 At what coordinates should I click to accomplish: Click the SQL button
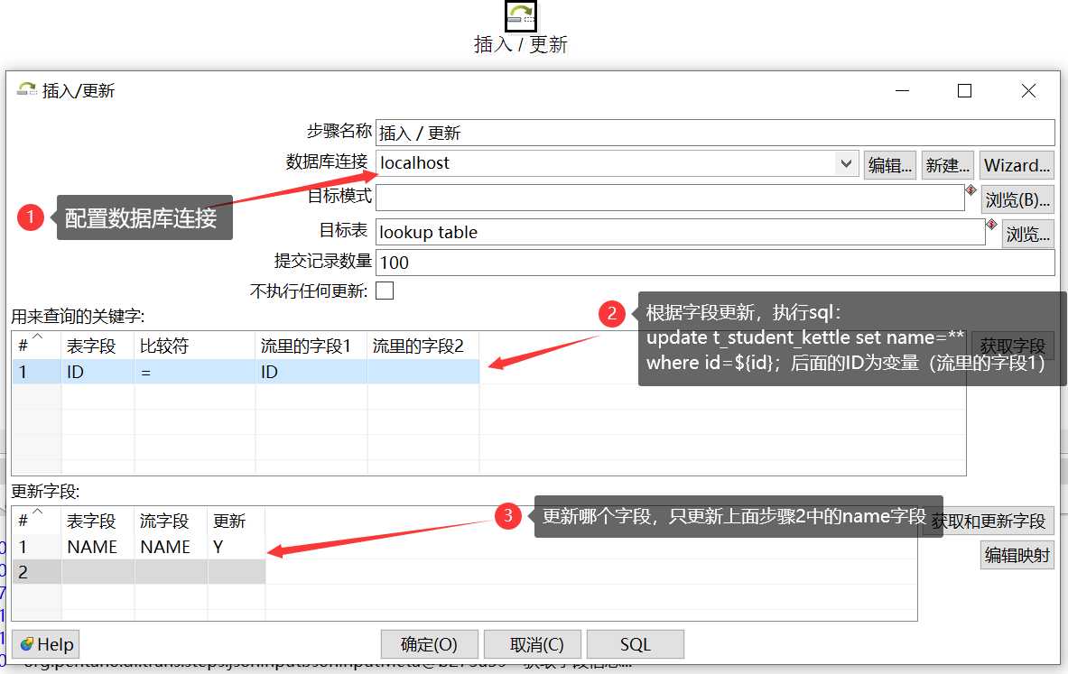[x=636, y=644]
